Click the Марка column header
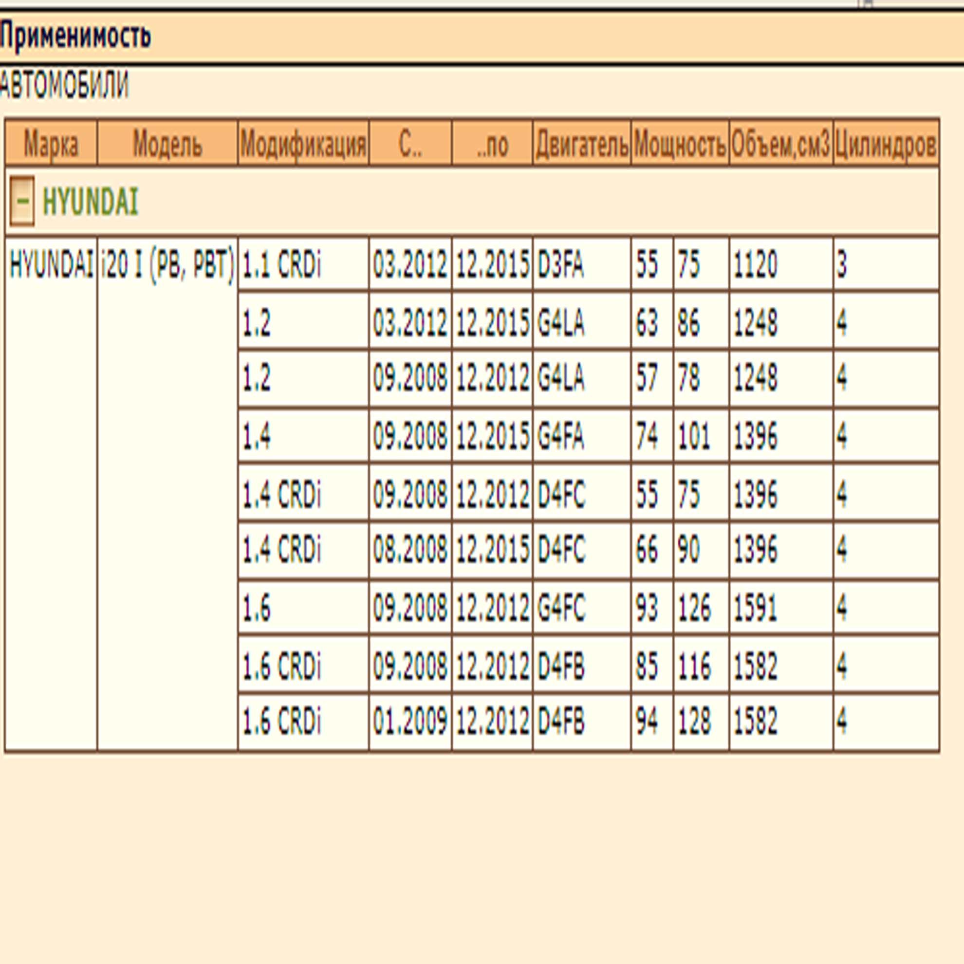 click(51, 145)
